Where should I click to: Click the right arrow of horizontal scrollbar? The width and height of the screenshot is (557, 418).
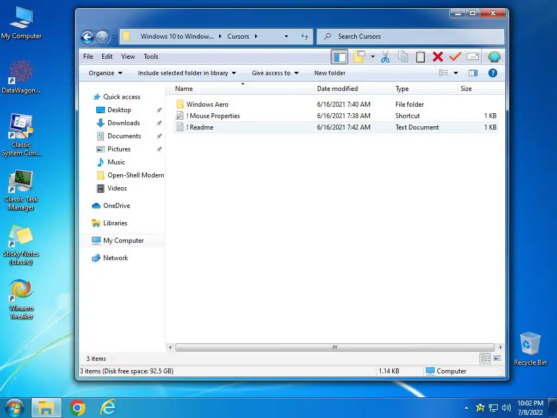click(x=500, y=347)
